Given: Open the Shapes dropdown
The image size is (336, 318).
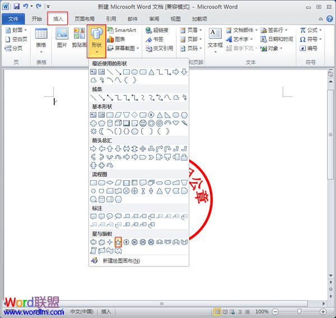Looking at the screenshot, I should [x=96, y=41].
